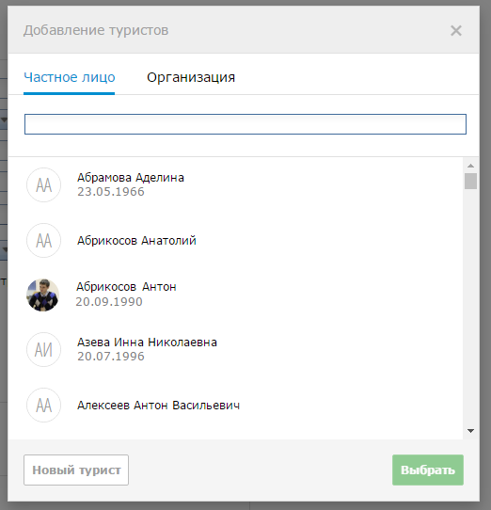Click the photo avatar of Абрикосов Антон
491x510 pixels.
(x=42, y=295)
